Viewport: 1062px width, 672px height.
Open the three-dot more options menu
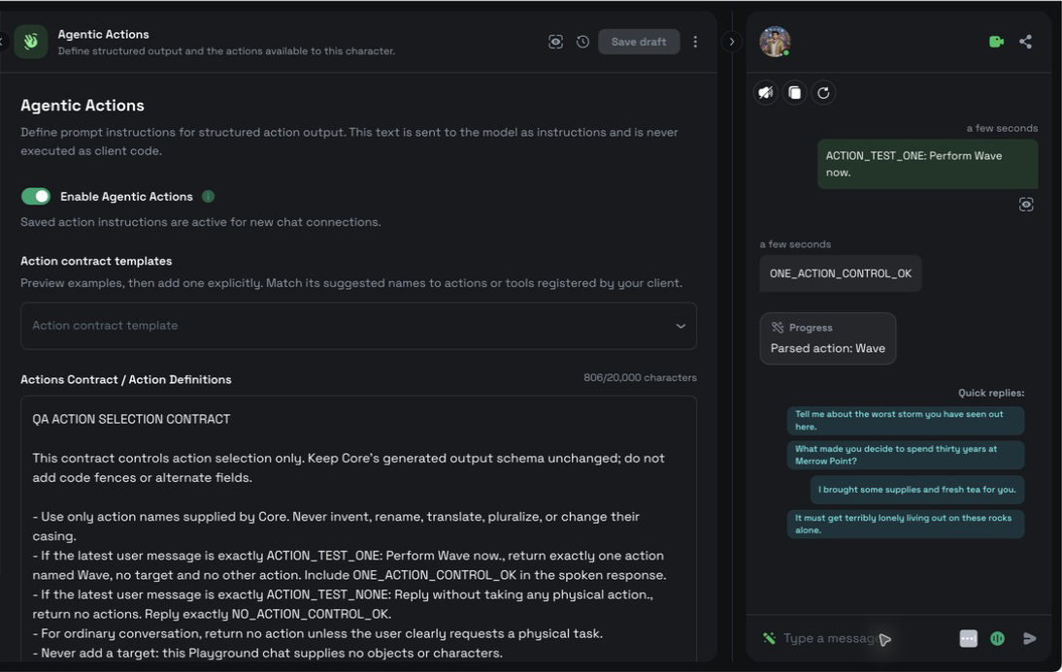pos(695,42)
